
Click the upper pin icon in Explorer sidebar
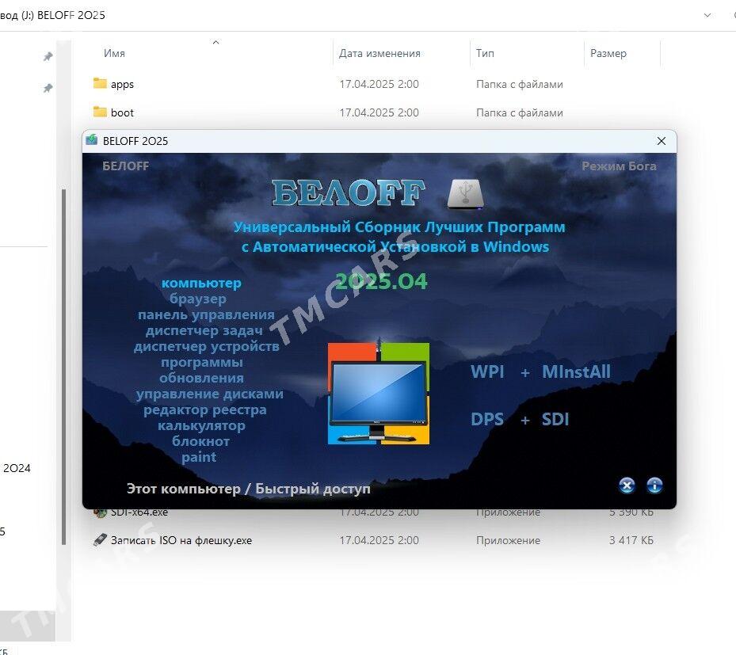tap(48, 57)
